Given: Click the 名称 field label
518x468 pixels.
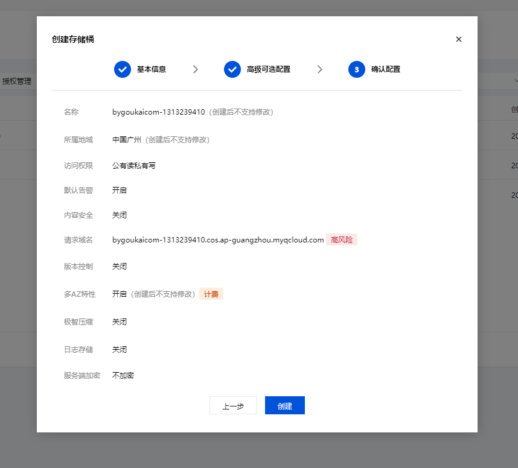Looking at the screenshot, I should click(71, 112).
